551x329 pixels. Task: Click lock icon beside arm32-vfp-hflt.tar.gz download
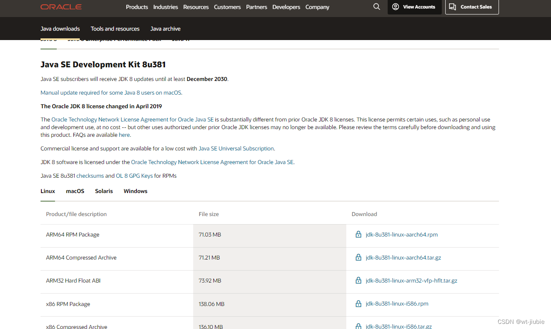click(x=359, y=280)
